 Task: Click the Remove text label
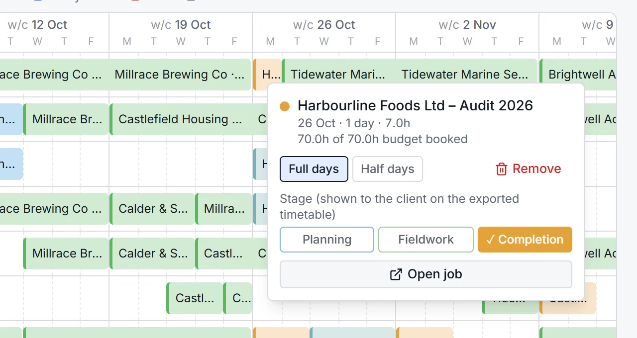537,169
